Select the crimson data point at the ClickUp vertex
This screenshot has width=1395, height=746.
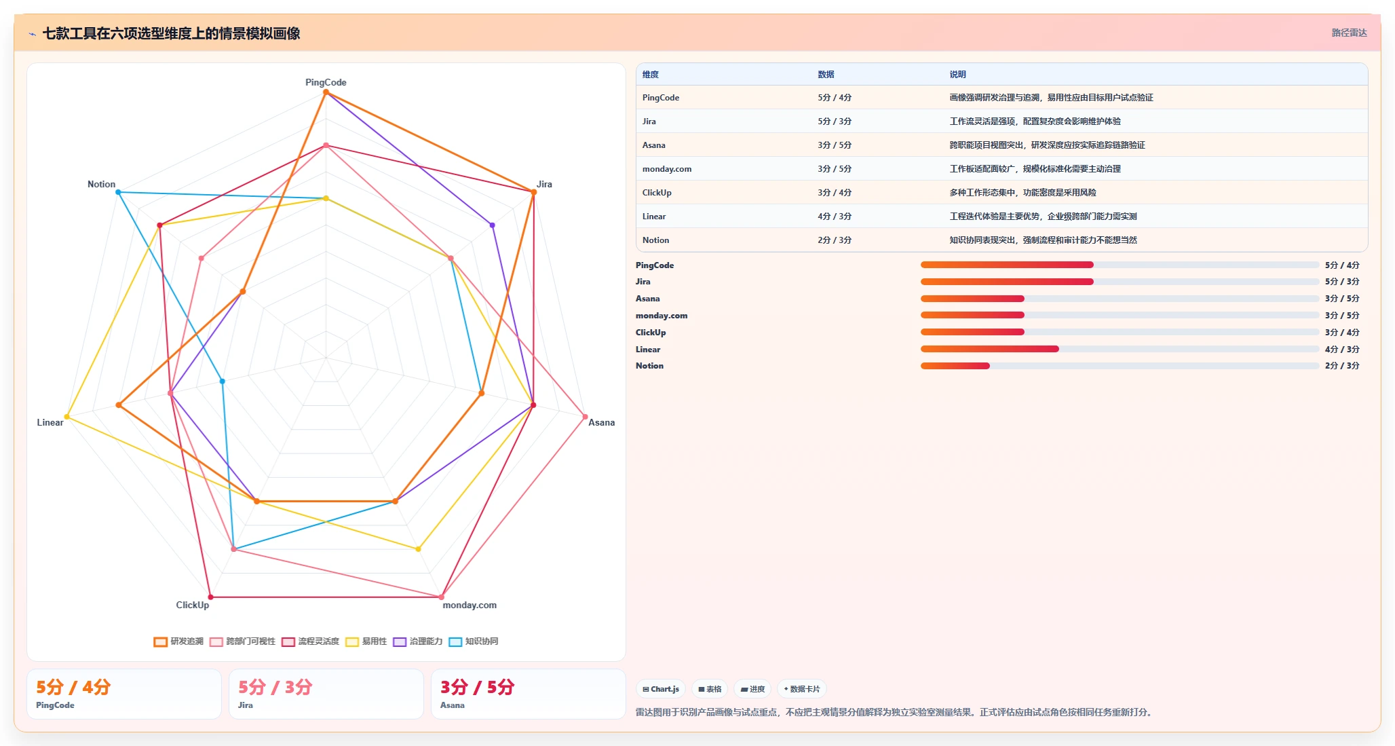pyautogui.click(x=210, y=597)
